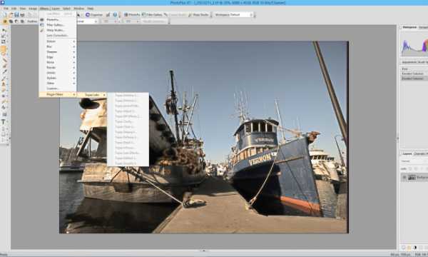Open Filter Gallery from the top toolbar
Image resolution: width=428 pixels, height=257 pixels.
point(152,15)
